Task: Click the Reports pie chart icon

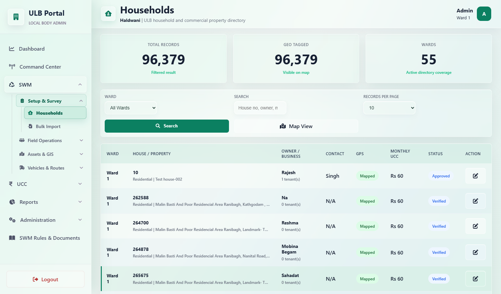Action: point(12,202)
